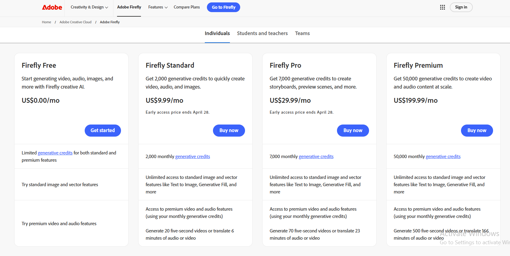Go to Home breadcrumb link
Image resolution: width=510 pixels, height=256 pixels.
click(47, 22)
